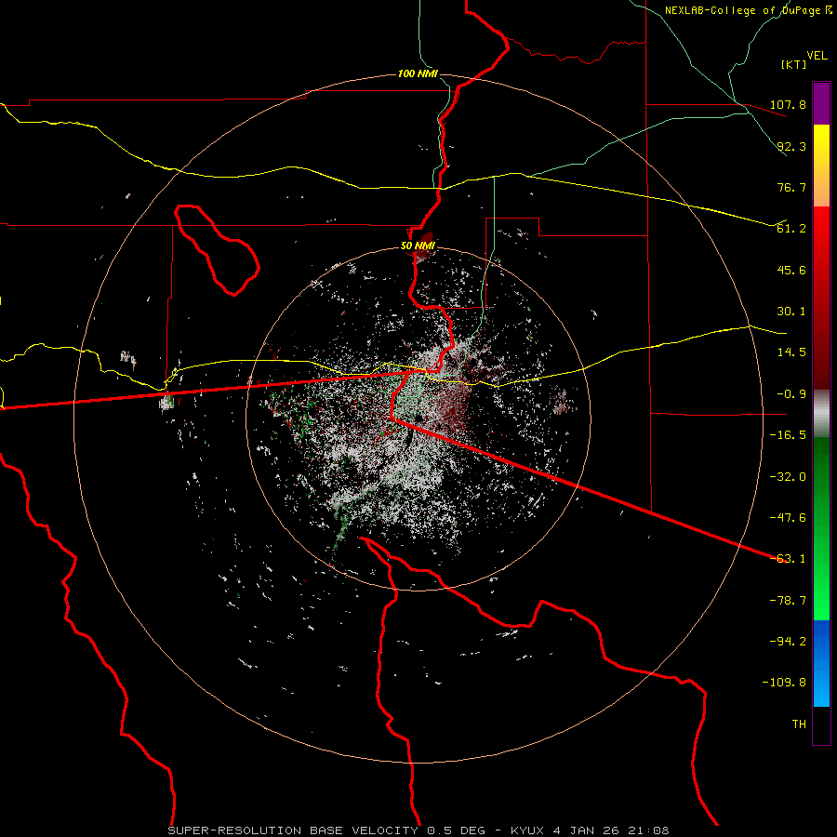Click the TH threshold label

coord(799,724)
